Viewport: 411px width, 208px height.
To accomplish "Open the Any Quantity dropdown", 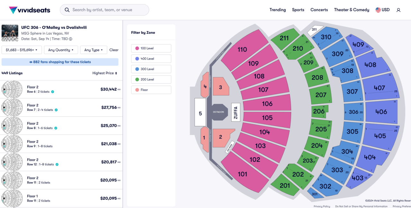I will click(61, 50).
